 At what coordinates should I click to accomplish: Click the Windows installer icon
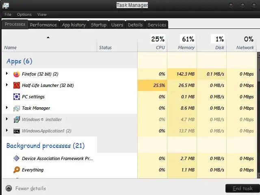16,119
